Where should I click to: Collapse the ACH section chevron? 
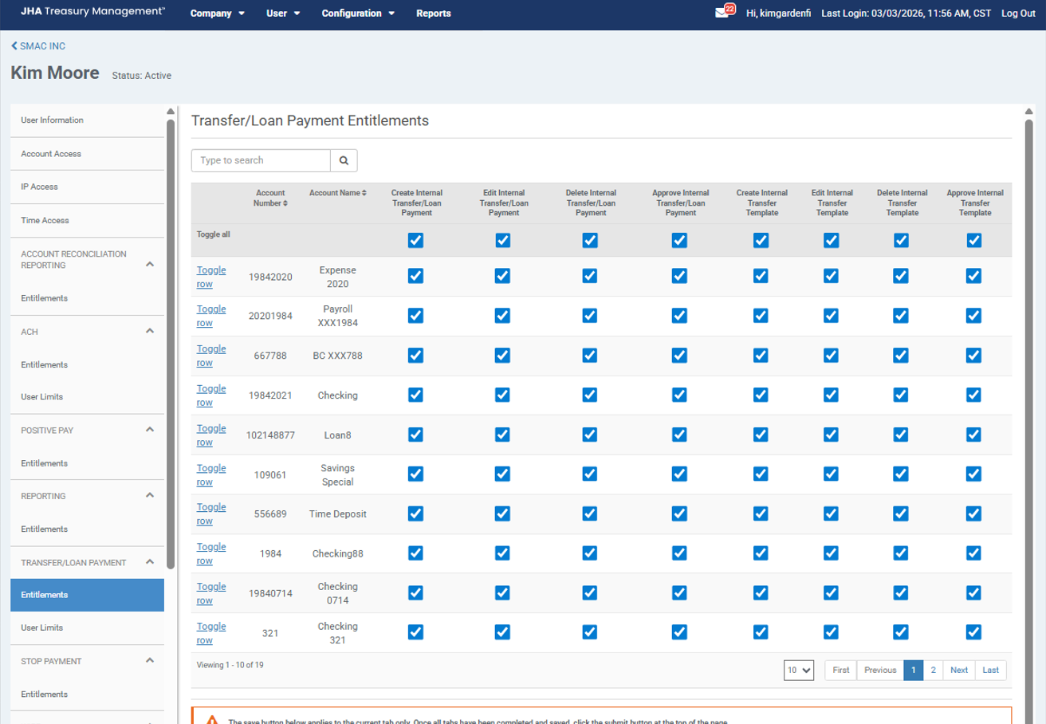click(150, 331)
